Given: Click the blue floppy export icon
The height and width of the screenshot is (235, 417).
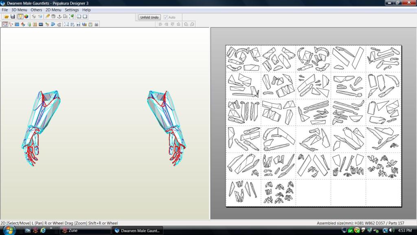Looking at the screenshot, I should tap(84, 24).
